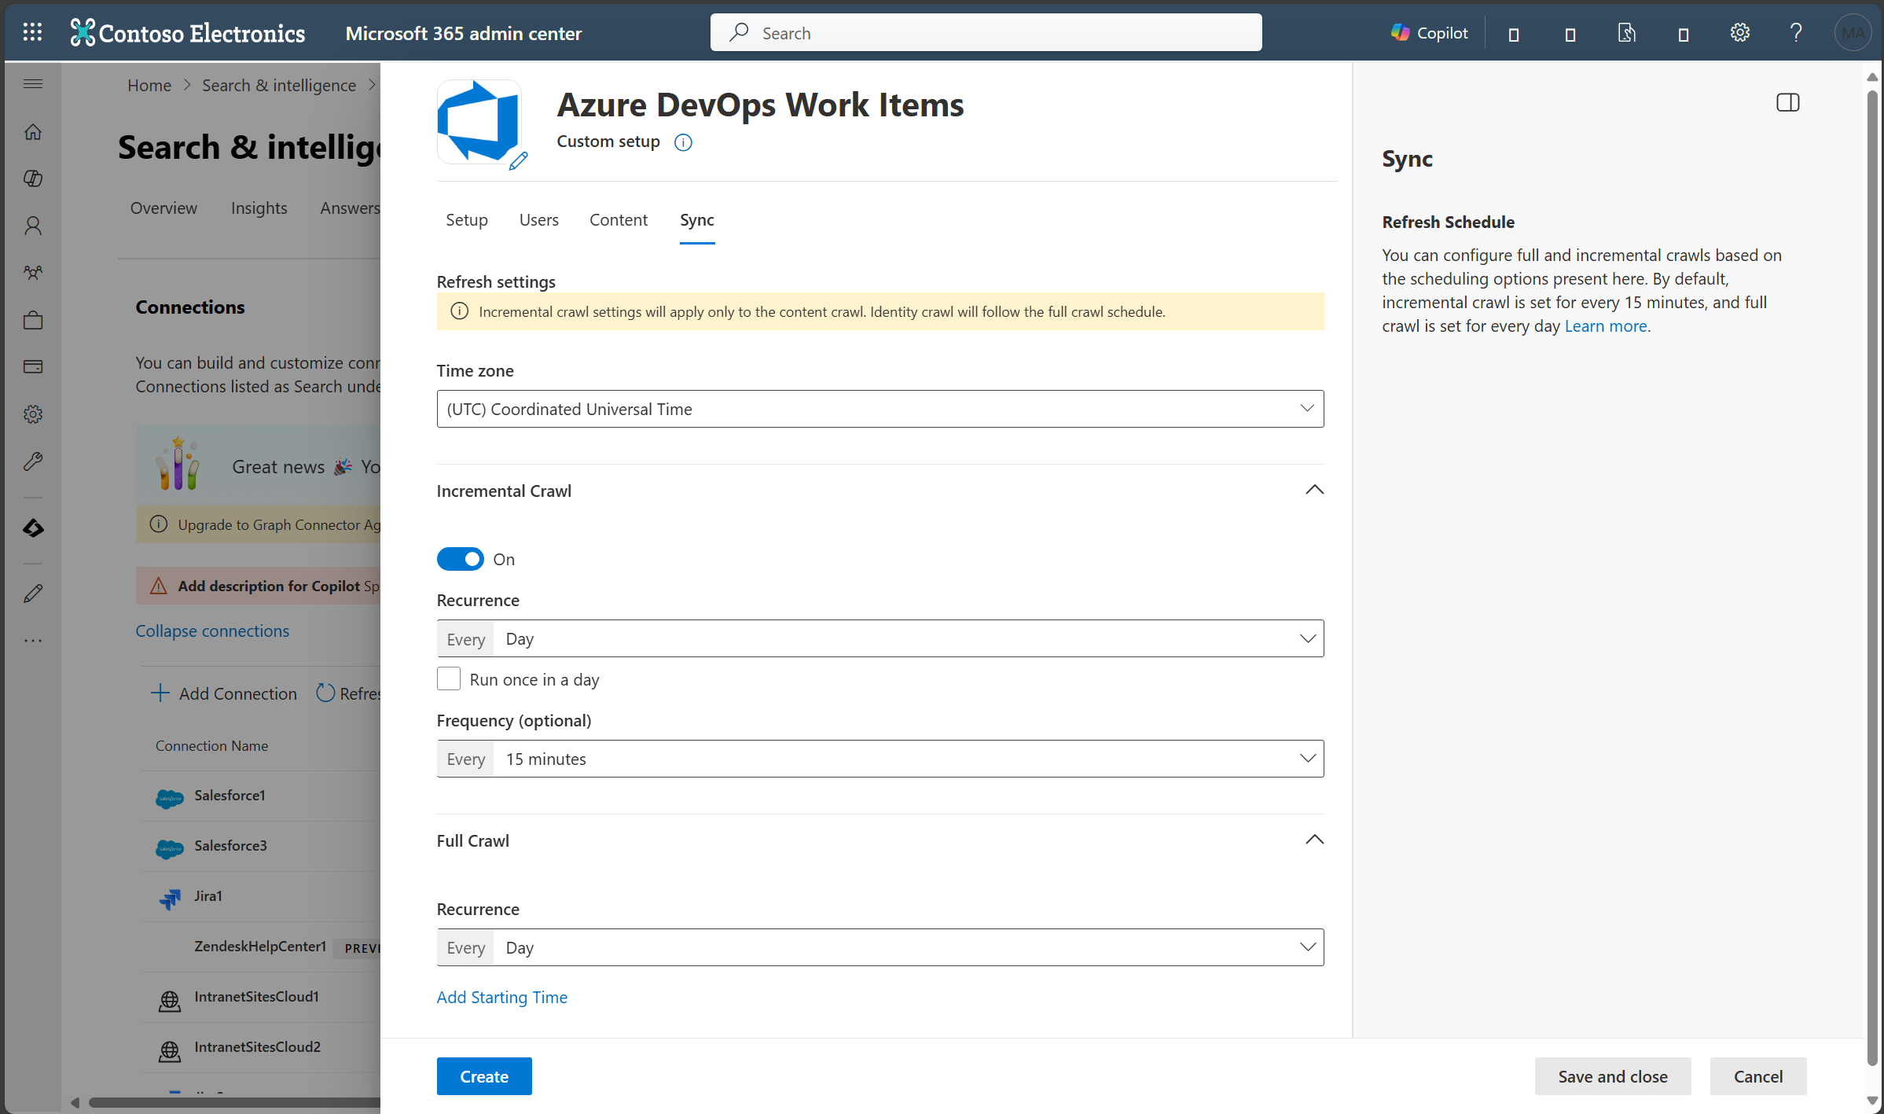Viewport: 1884px width, 1114px height.
Task: Open Billing via the credit card sidebar icon
Action: [33, 366]
